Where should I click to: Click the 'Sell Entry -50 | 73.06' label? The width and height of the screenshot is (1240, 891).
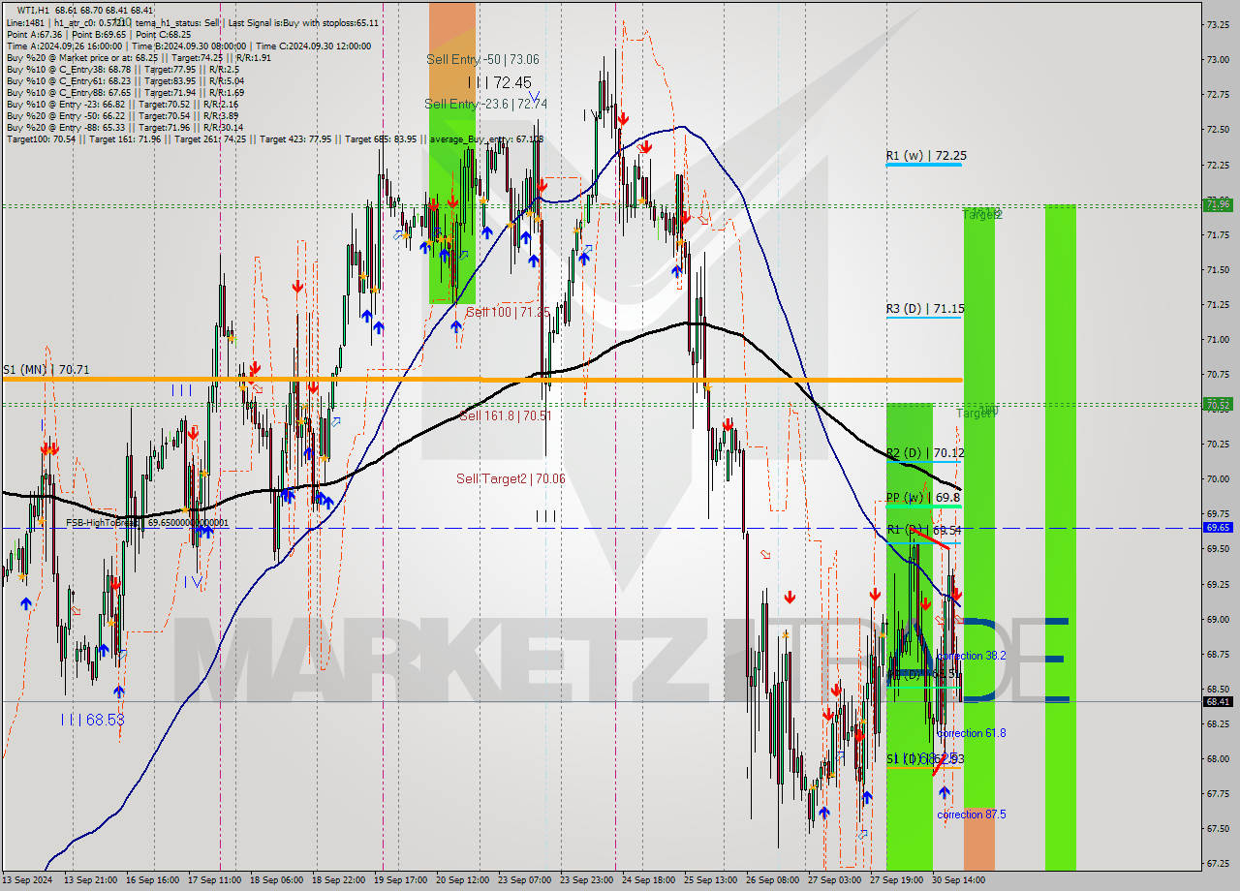click(x=482, y=59)
